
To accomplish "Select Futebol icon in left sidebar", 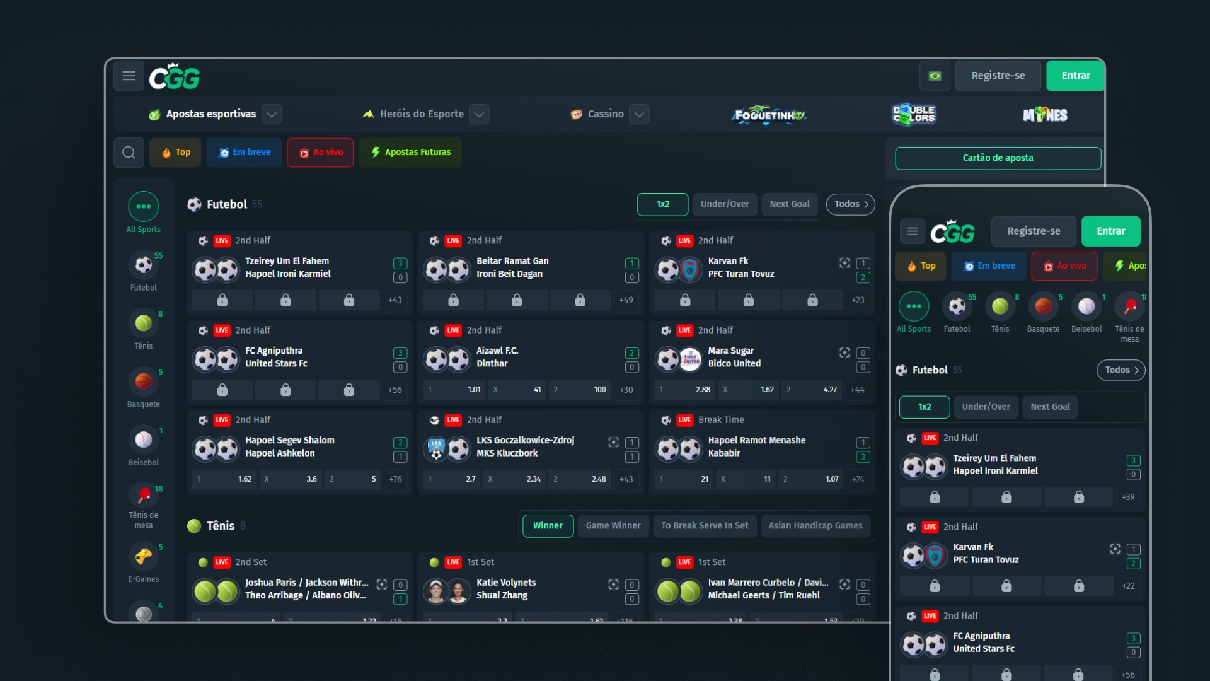I will pos(144,264).
